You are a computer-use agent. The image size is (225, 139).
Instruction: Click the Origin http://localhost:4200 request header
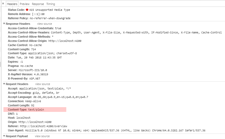(x=30, y=122)
